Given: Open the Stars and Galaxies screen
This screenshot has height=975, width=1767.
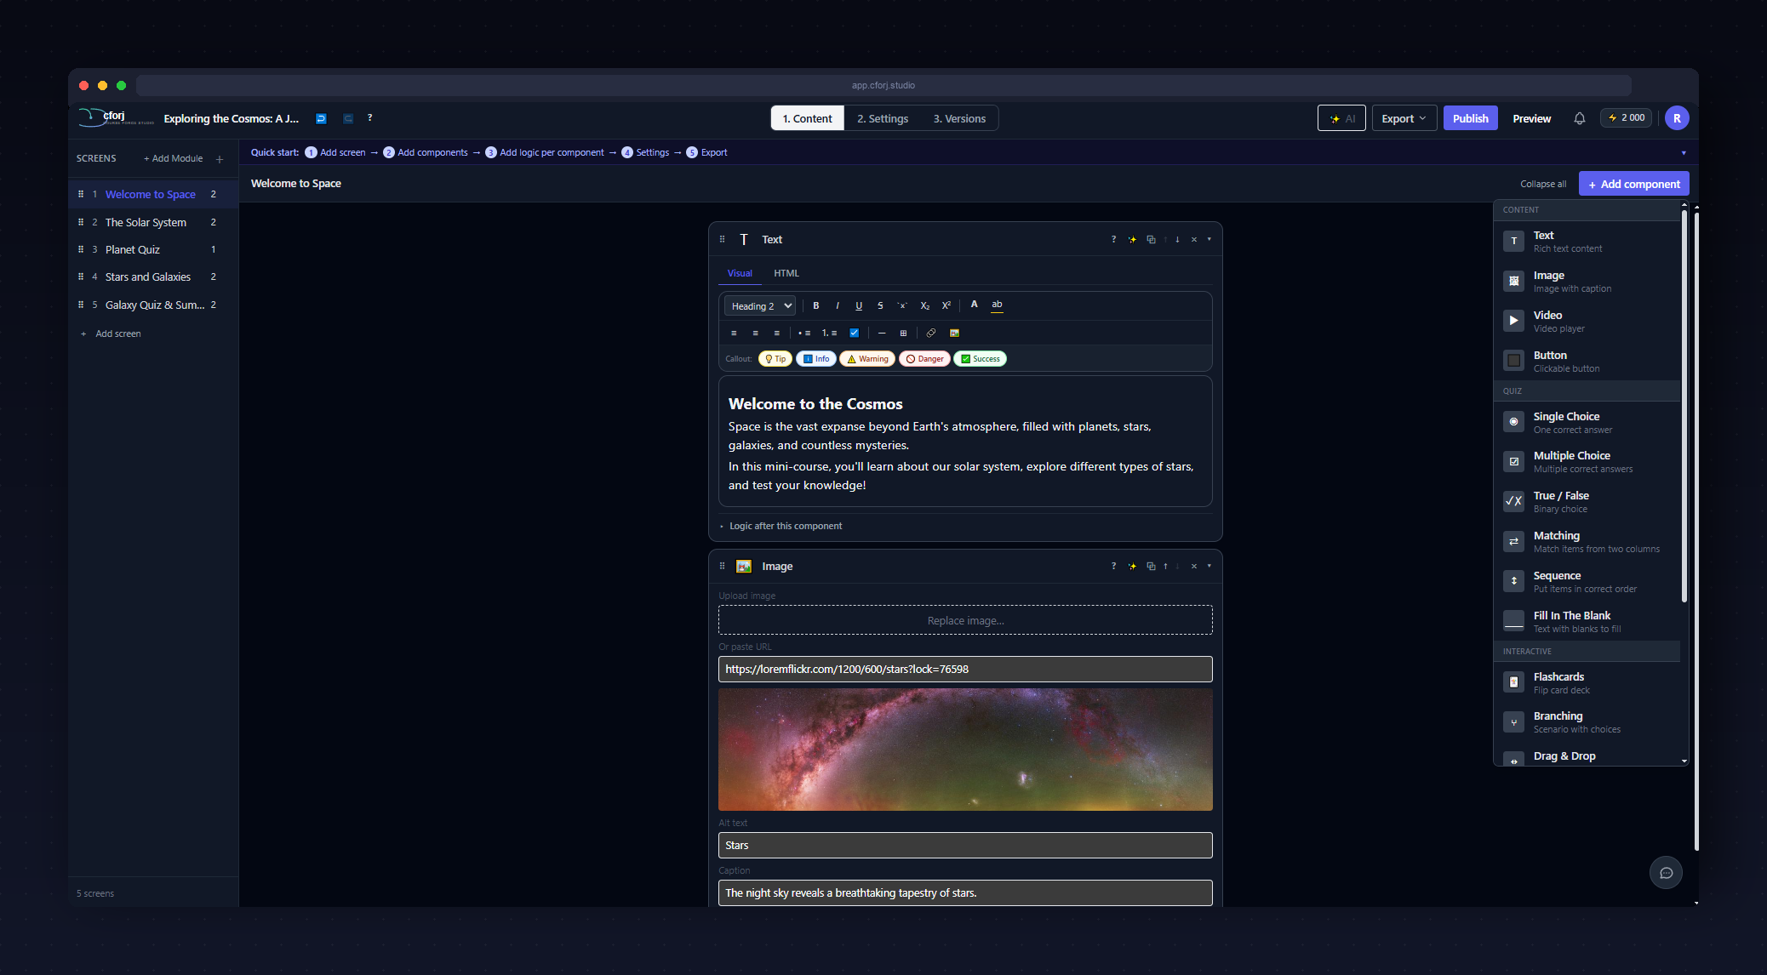Looking at the screenshot, I should pyautogui.click(x=153, y=277).
